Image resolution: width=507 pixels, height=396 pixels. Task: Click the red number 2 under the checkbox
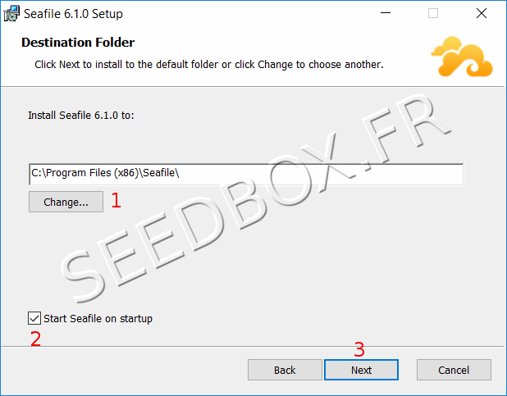click(35, 339)
